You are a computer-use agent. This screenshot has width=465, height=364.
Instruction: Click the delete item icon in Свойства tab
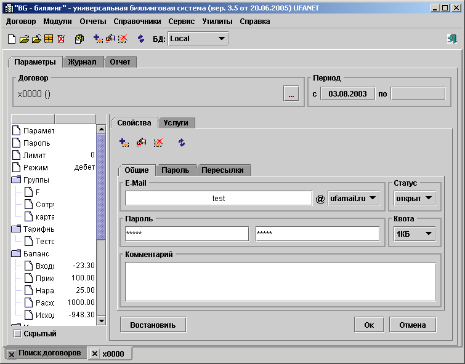158,143
